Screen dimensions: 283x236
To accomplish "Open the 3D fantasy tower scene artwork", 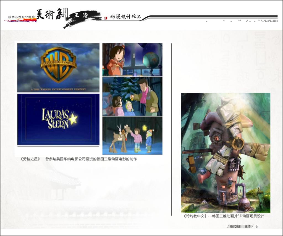I will point(226,152).
